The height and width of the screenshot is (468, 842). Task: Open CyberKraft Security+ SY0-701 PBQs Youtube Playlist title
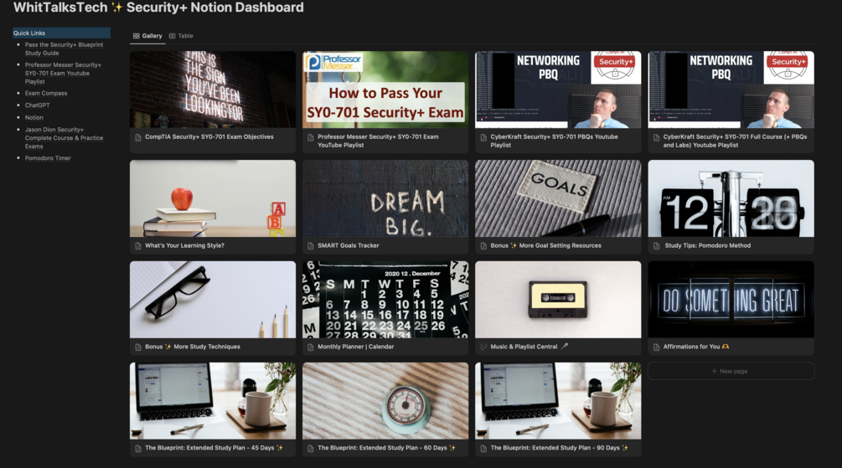554,141
